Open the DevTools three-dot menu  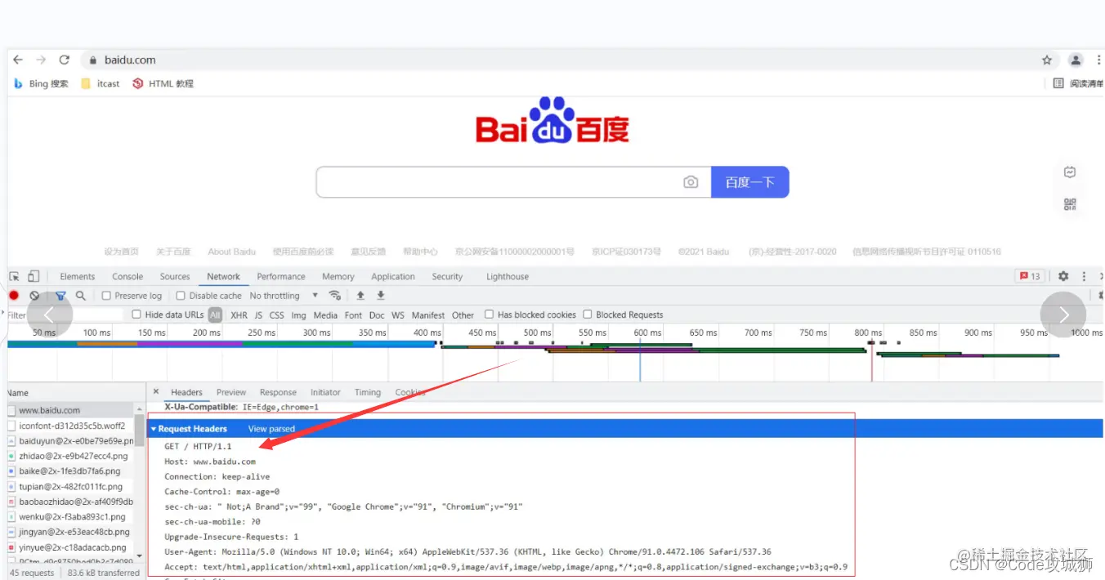pos(1084,276)
